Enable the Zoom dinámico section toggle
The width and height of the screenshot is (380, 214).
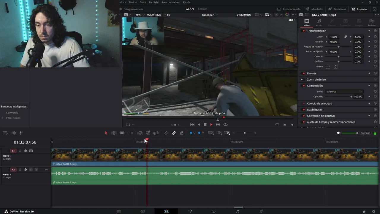coord(302,80)
